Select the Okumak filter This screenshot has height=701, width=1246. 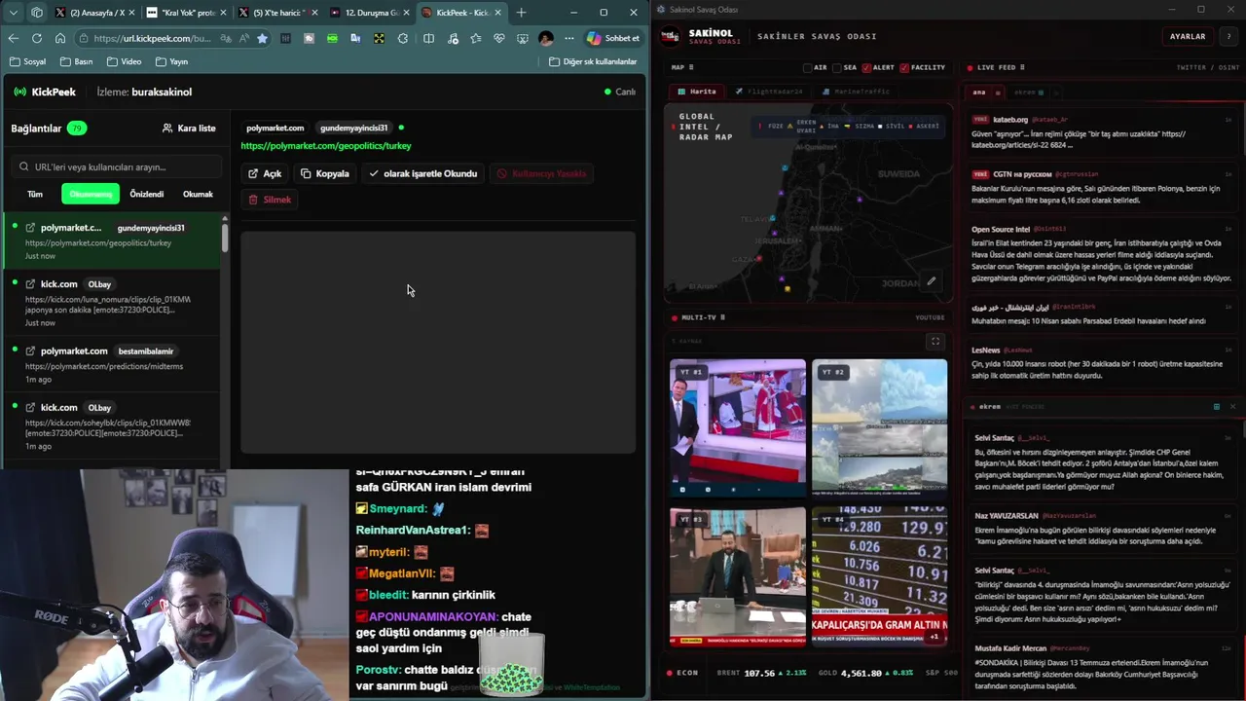[x=198, y=194]
